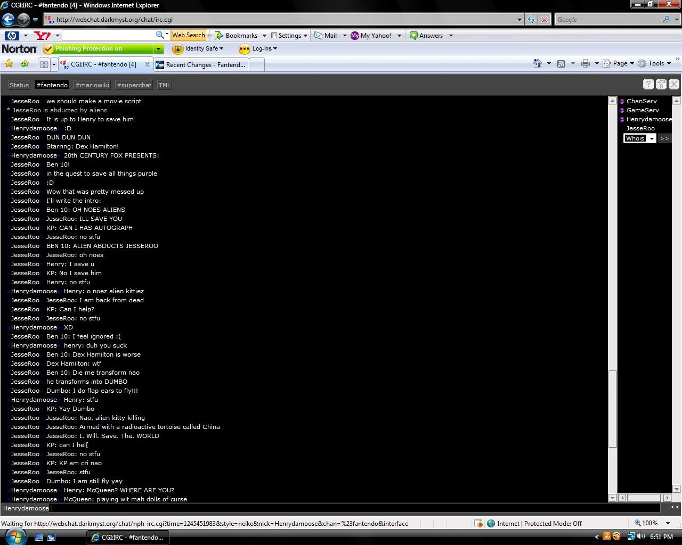Click the Yahoo toolbar search magnifier
Screen dimensions: 682x545
[x=160, y=35]
